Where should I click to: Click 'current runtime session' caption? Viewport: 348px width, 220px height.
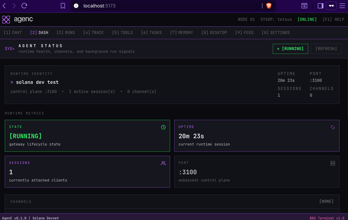click(204, 144)
